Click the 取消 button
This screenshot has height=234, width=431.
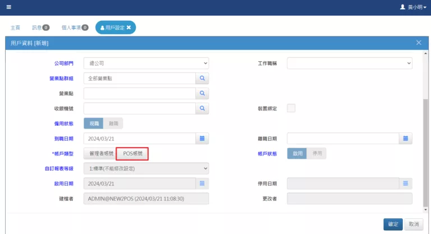[414, 224]
